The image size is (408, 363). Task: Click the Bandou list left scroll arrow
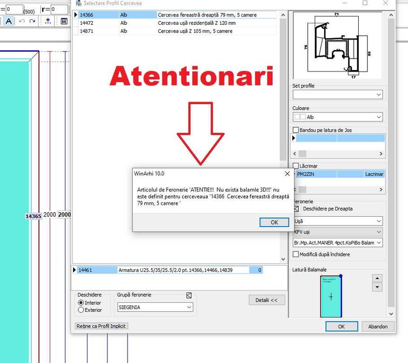tap(294, 153)
